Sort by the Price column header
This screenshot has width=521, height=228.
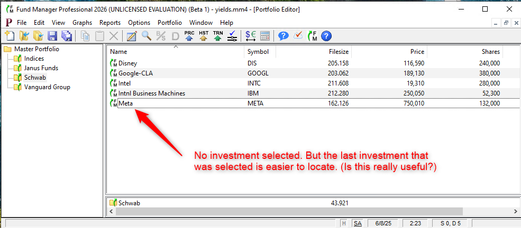pos(389,52)
